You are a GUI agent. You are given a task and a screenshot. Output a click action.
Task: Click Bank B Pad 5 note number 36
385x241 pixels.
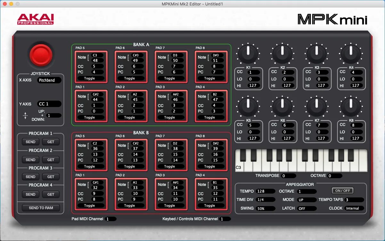tap(97, 149)
